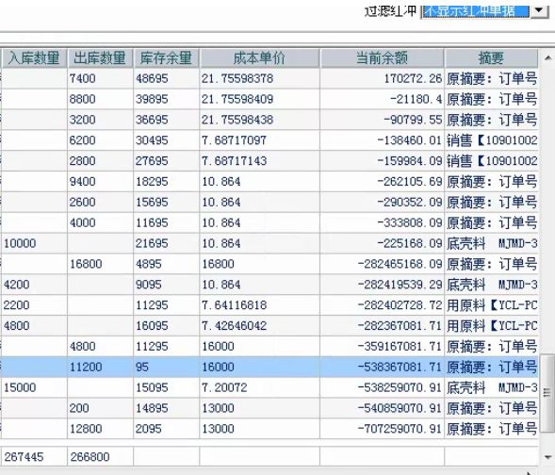555x475 pixels.
Task: Select cell with balance -262105.69
Action: pyautogui.click(x=382, y=181)
